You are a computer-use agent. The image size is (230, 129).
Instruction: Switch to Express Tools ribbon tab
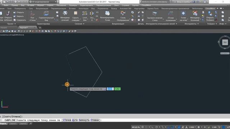153,9
